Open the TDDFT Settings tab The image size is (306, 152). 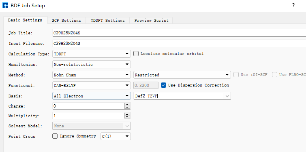pyautogui.click(x=107, y=21)
